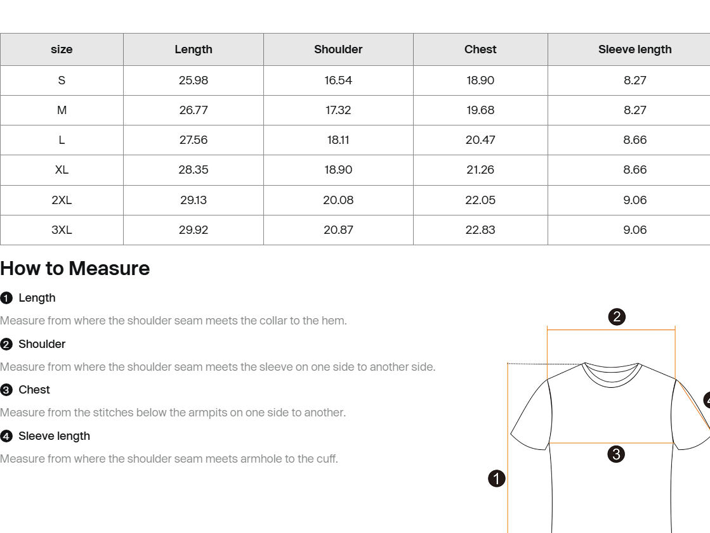This screenshot has height=533, width=710.
Task: Click the number 1 marker on the t-shirt diagram
Action: [497, 478]
